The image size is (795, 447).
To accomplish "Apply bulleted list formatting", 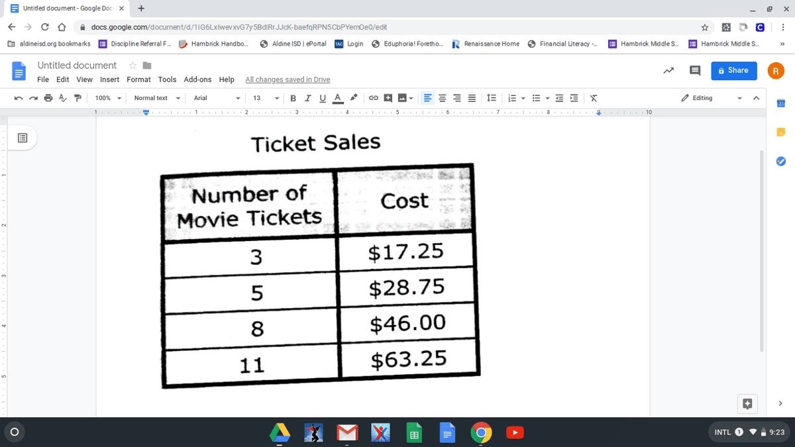I will pyautogui.click(x=537, y=98).
